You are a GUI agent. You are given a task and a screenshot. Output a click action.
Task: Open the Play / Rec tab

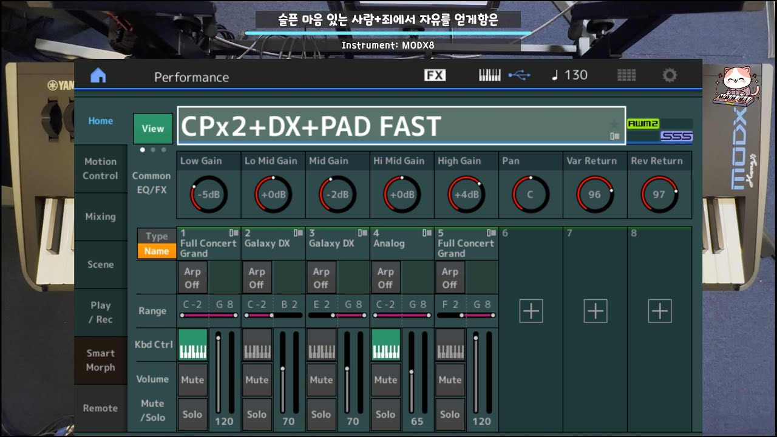click(x=101, y=313)
